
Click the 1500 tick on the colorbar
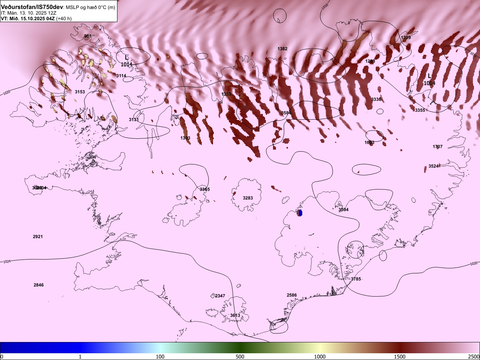pyautogui.click(x=400, y=356)
